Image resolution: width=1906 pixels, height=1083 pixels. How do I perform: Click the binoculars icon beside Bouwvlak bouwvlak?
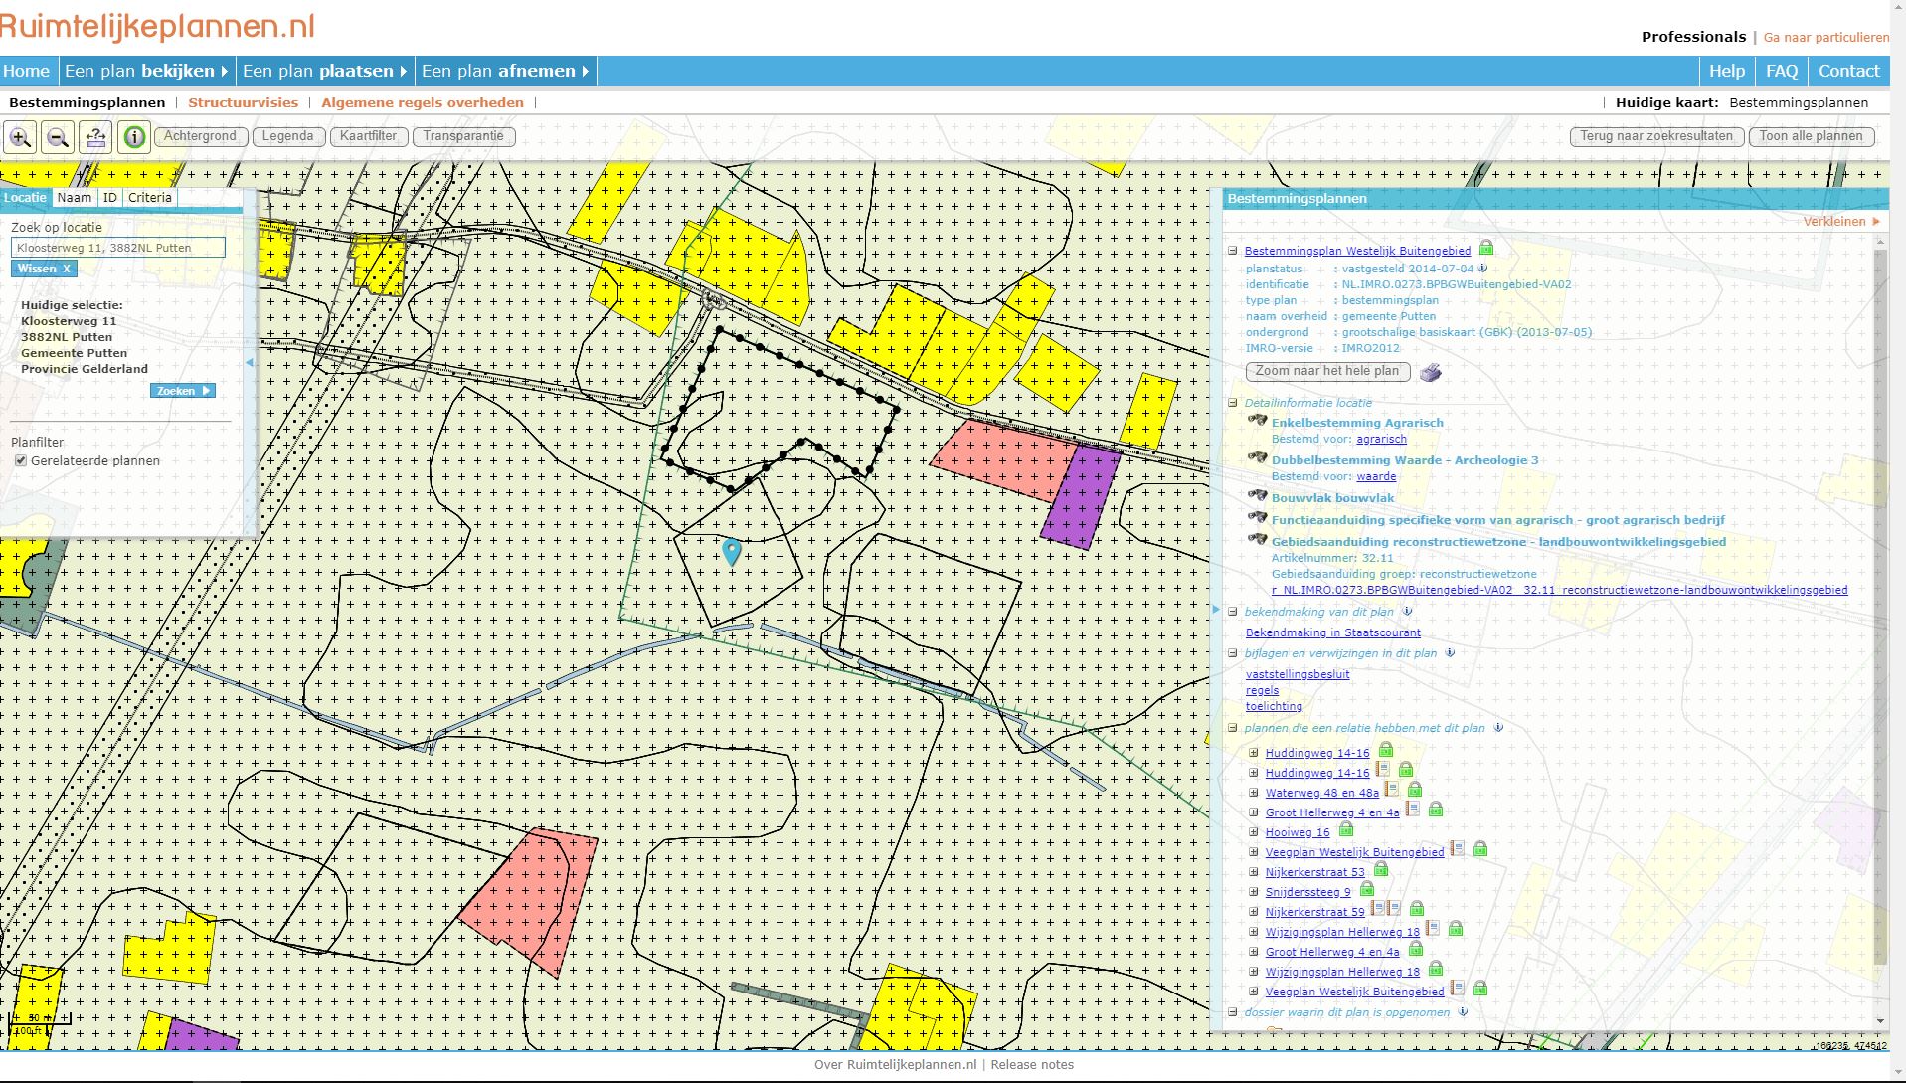[x=1257, y=497]
